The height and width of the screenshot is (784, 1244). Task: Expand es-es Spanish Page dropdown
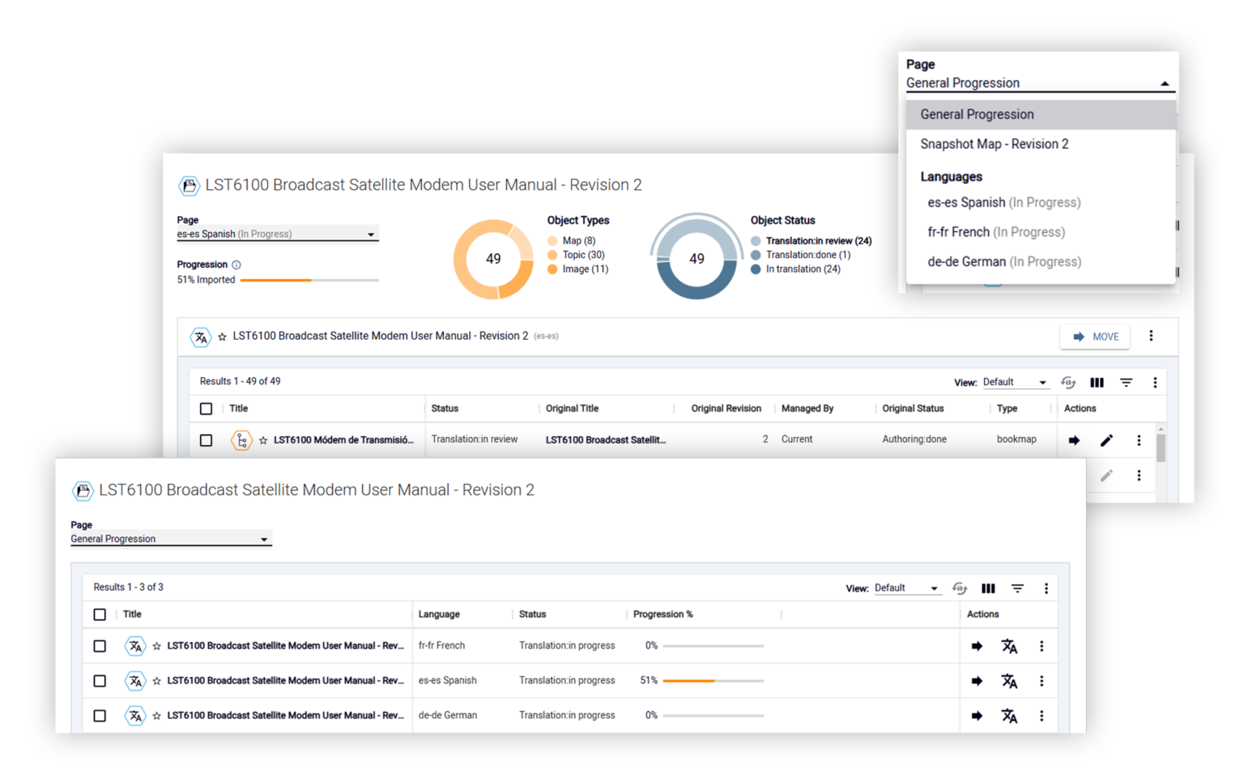point(277,234)
